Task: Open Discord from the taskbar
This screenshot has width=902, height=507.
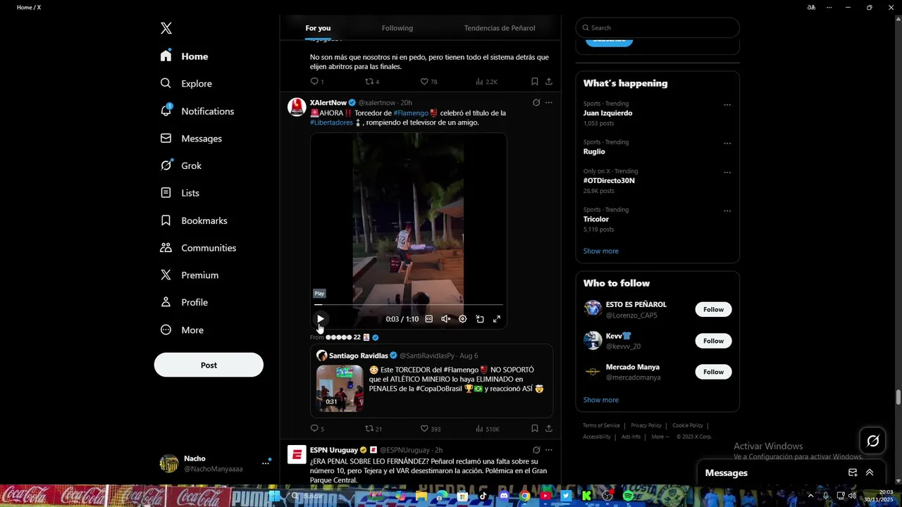Action: pyautogui.click(x=504, y=496)
